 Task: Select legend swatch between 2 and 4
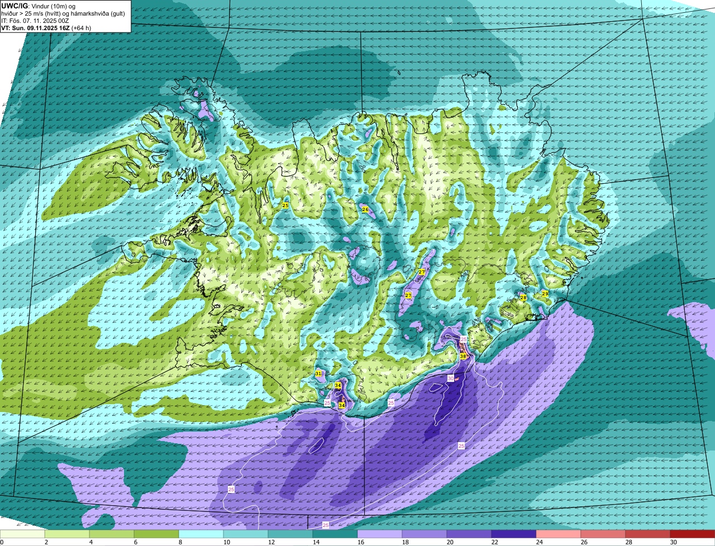click(x=67, y=534)
